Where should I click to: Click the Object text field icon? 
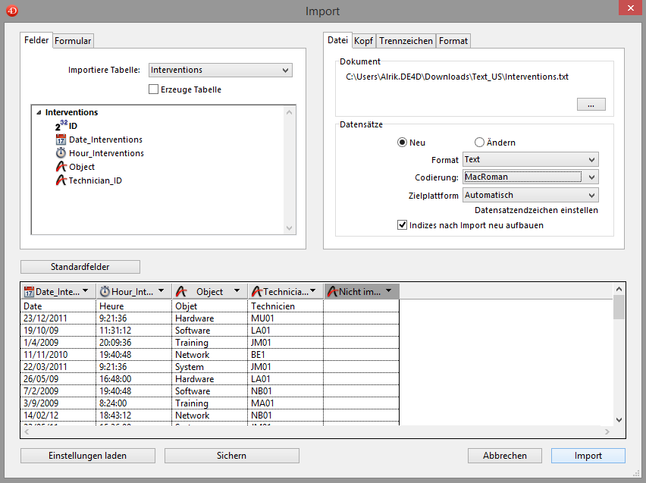61,167
